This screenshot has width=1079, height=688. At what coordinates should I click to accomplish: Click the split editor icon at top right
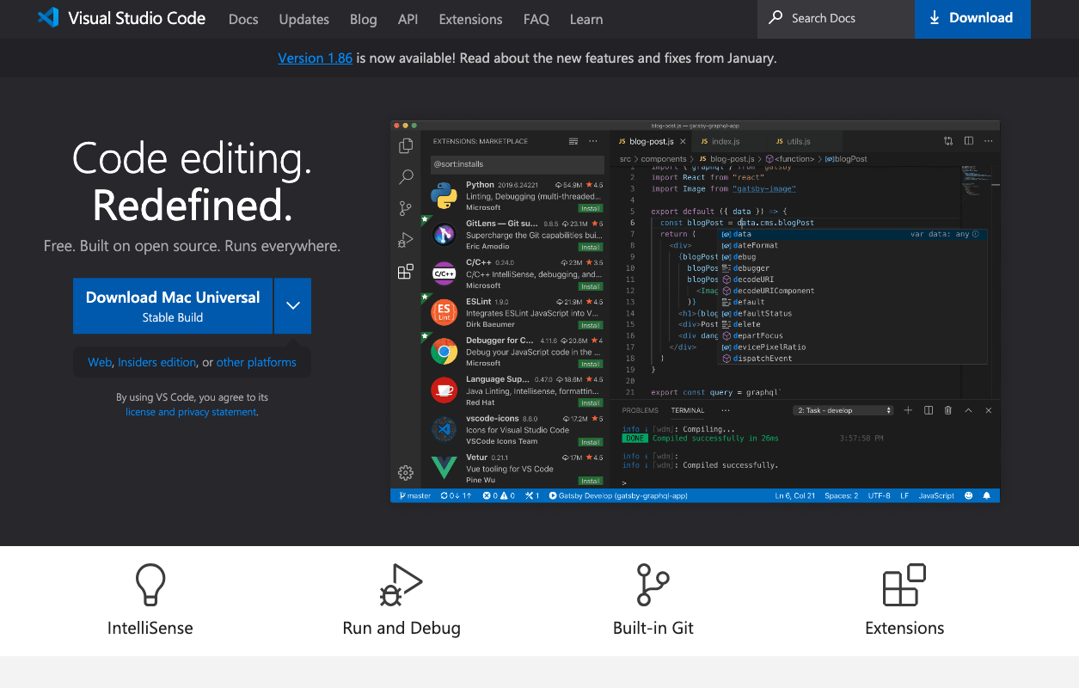tap(969, 141)
